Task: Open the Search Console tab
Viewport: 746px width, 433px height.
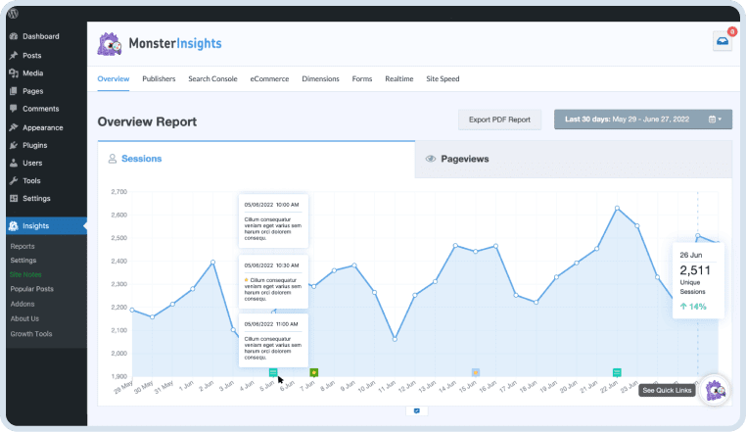Action: 212,78
